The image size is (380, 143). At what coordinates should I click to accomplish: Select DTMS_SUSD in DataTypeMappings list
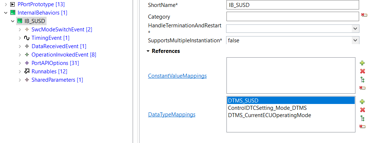point(291,100)
